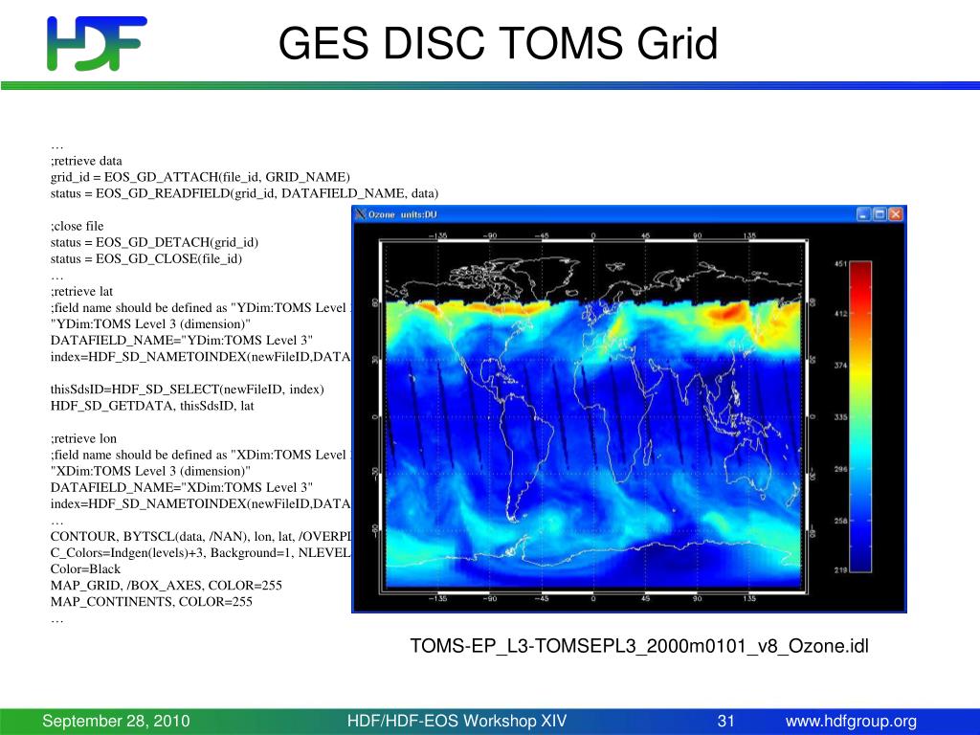The height and width of the screenshot is (735, 980).
Task: Select the EOS_GD_ATTACH code line
Action: (200, 177)
